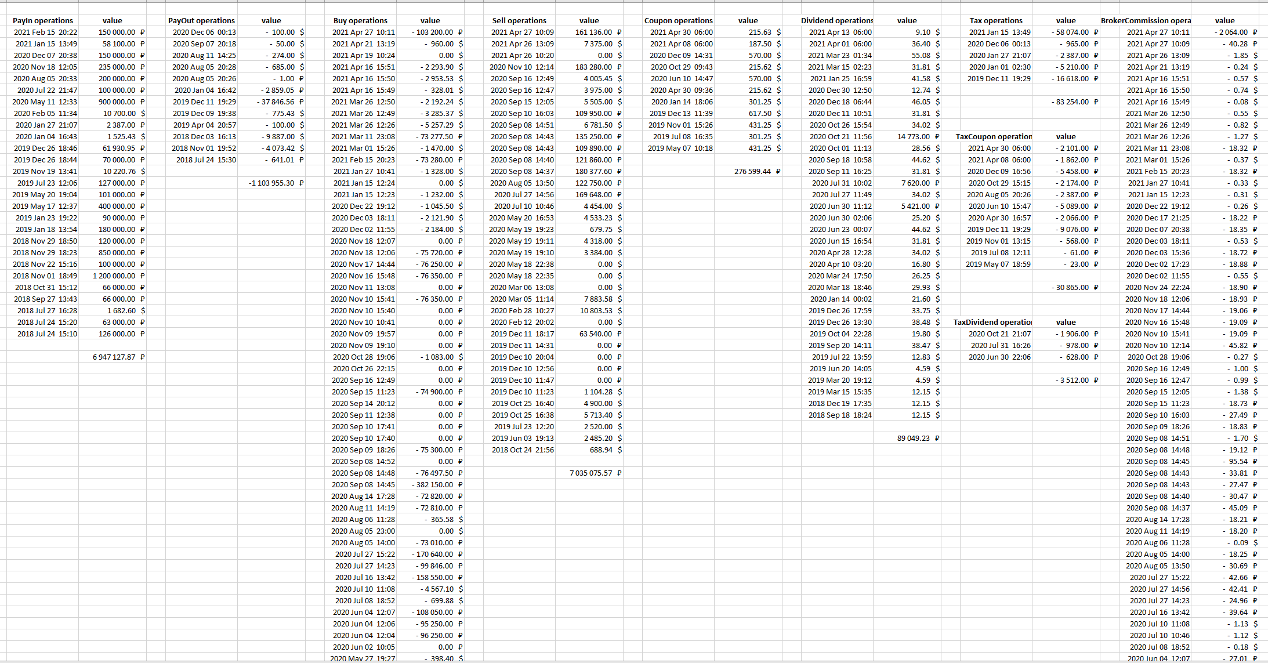Select PayOut date 2018 Jul 24 15:30
Screen dimensions: 1268x663
pyautogui.click(x=201, y=160)
